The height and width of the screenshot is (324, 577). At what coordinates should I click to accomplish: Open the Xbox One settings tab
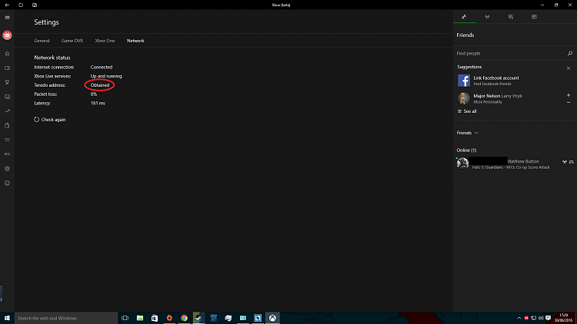[105, 41]
